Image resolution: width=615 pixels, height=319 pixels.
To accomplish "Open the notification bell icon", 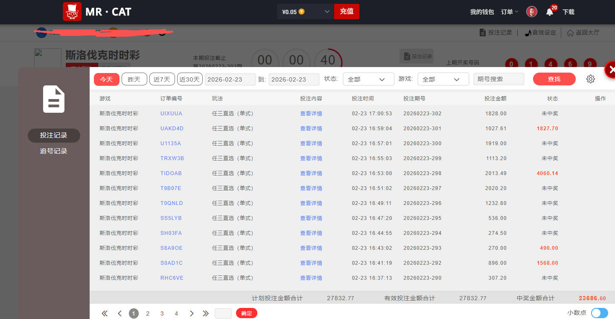I will click(x=550, y=12).
